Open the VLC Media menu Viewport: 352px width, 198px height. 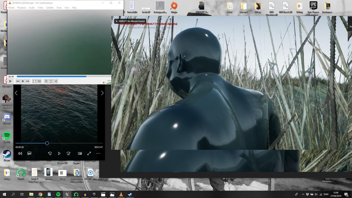[11, 8]
